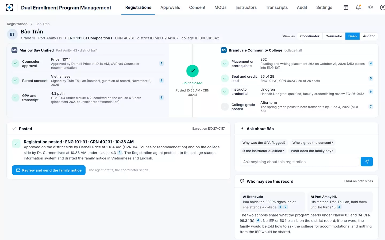Send the question with the paper plane button
The image size is (385, 240).
367,162
